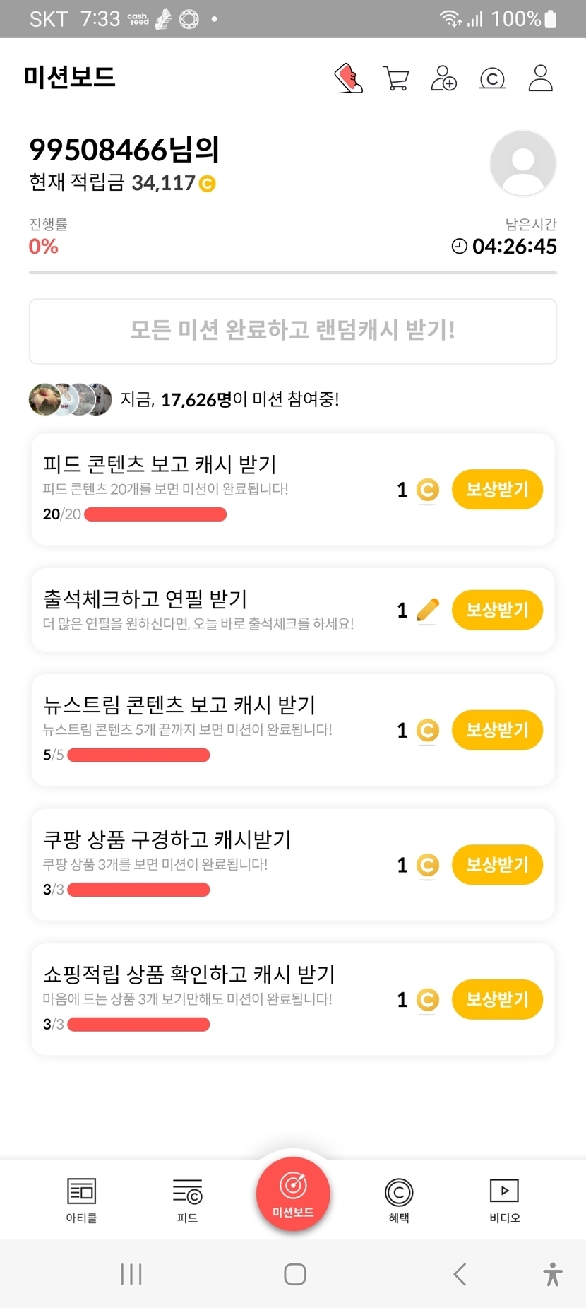Viewport: 586px width, 1308px height.
Task: Tap the invite friend icon
Action: coord(444,78)
